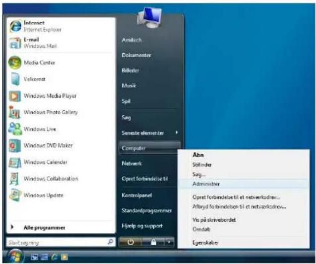Expand shutdown options arrow next to lock
This screenshot has height=264, width=316.
pyautogui.click(x=169, y=242)
